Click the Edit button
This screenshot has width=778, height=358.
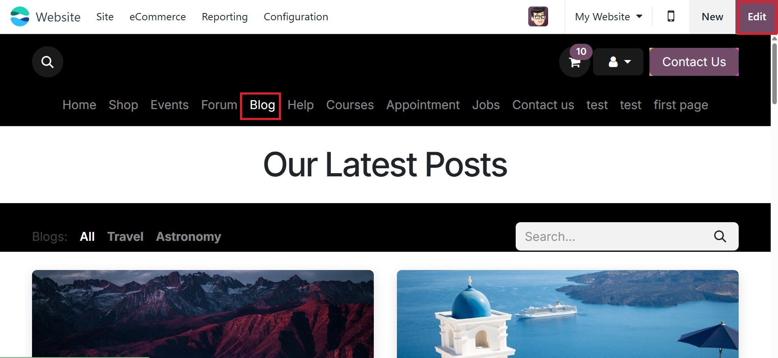[757, 17]
